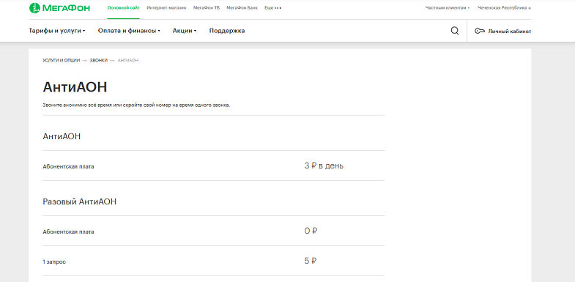Click Абонентская плата label under Разовый АнтиАОН
This screenshot has width=575, height=282.
pyautogui.click(x=68, y=231)
